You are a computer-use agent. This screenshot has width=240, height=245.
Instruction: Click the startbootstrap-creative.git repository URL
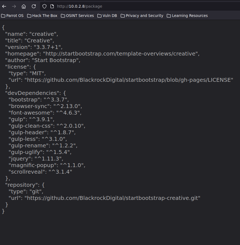112,198
